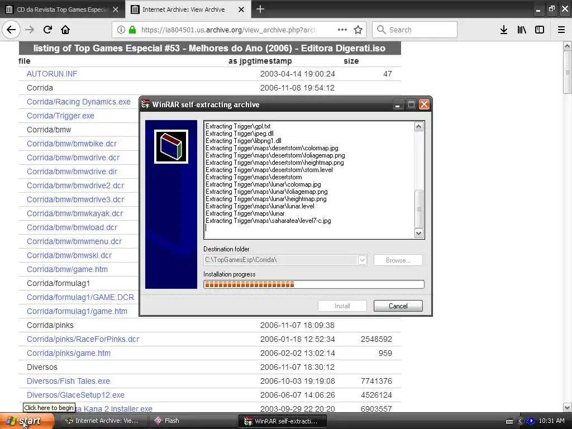Focus the browser Search box
The image size is (572, 429).
click(414, 30)
